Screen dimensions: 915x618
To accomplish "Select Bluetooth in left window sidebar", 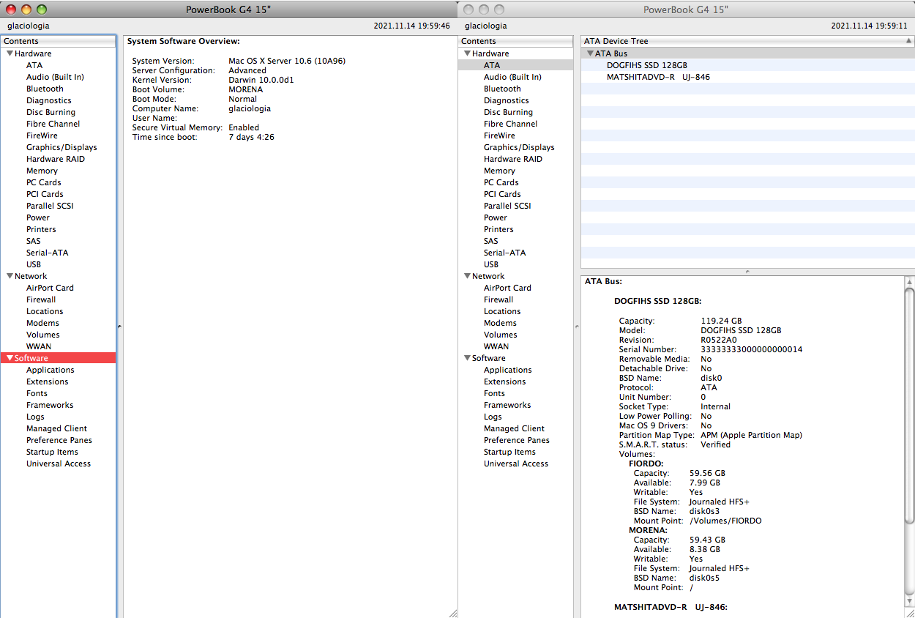I will tap(45, 89).
